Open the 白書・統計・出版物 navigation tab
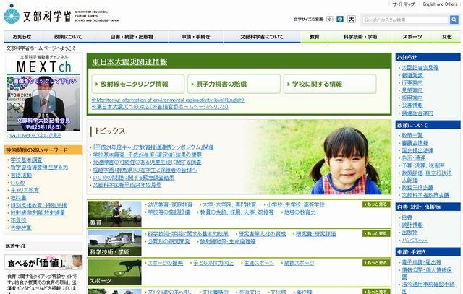Image resolution: width=463 pixels, height=294 pixels. 132,37
